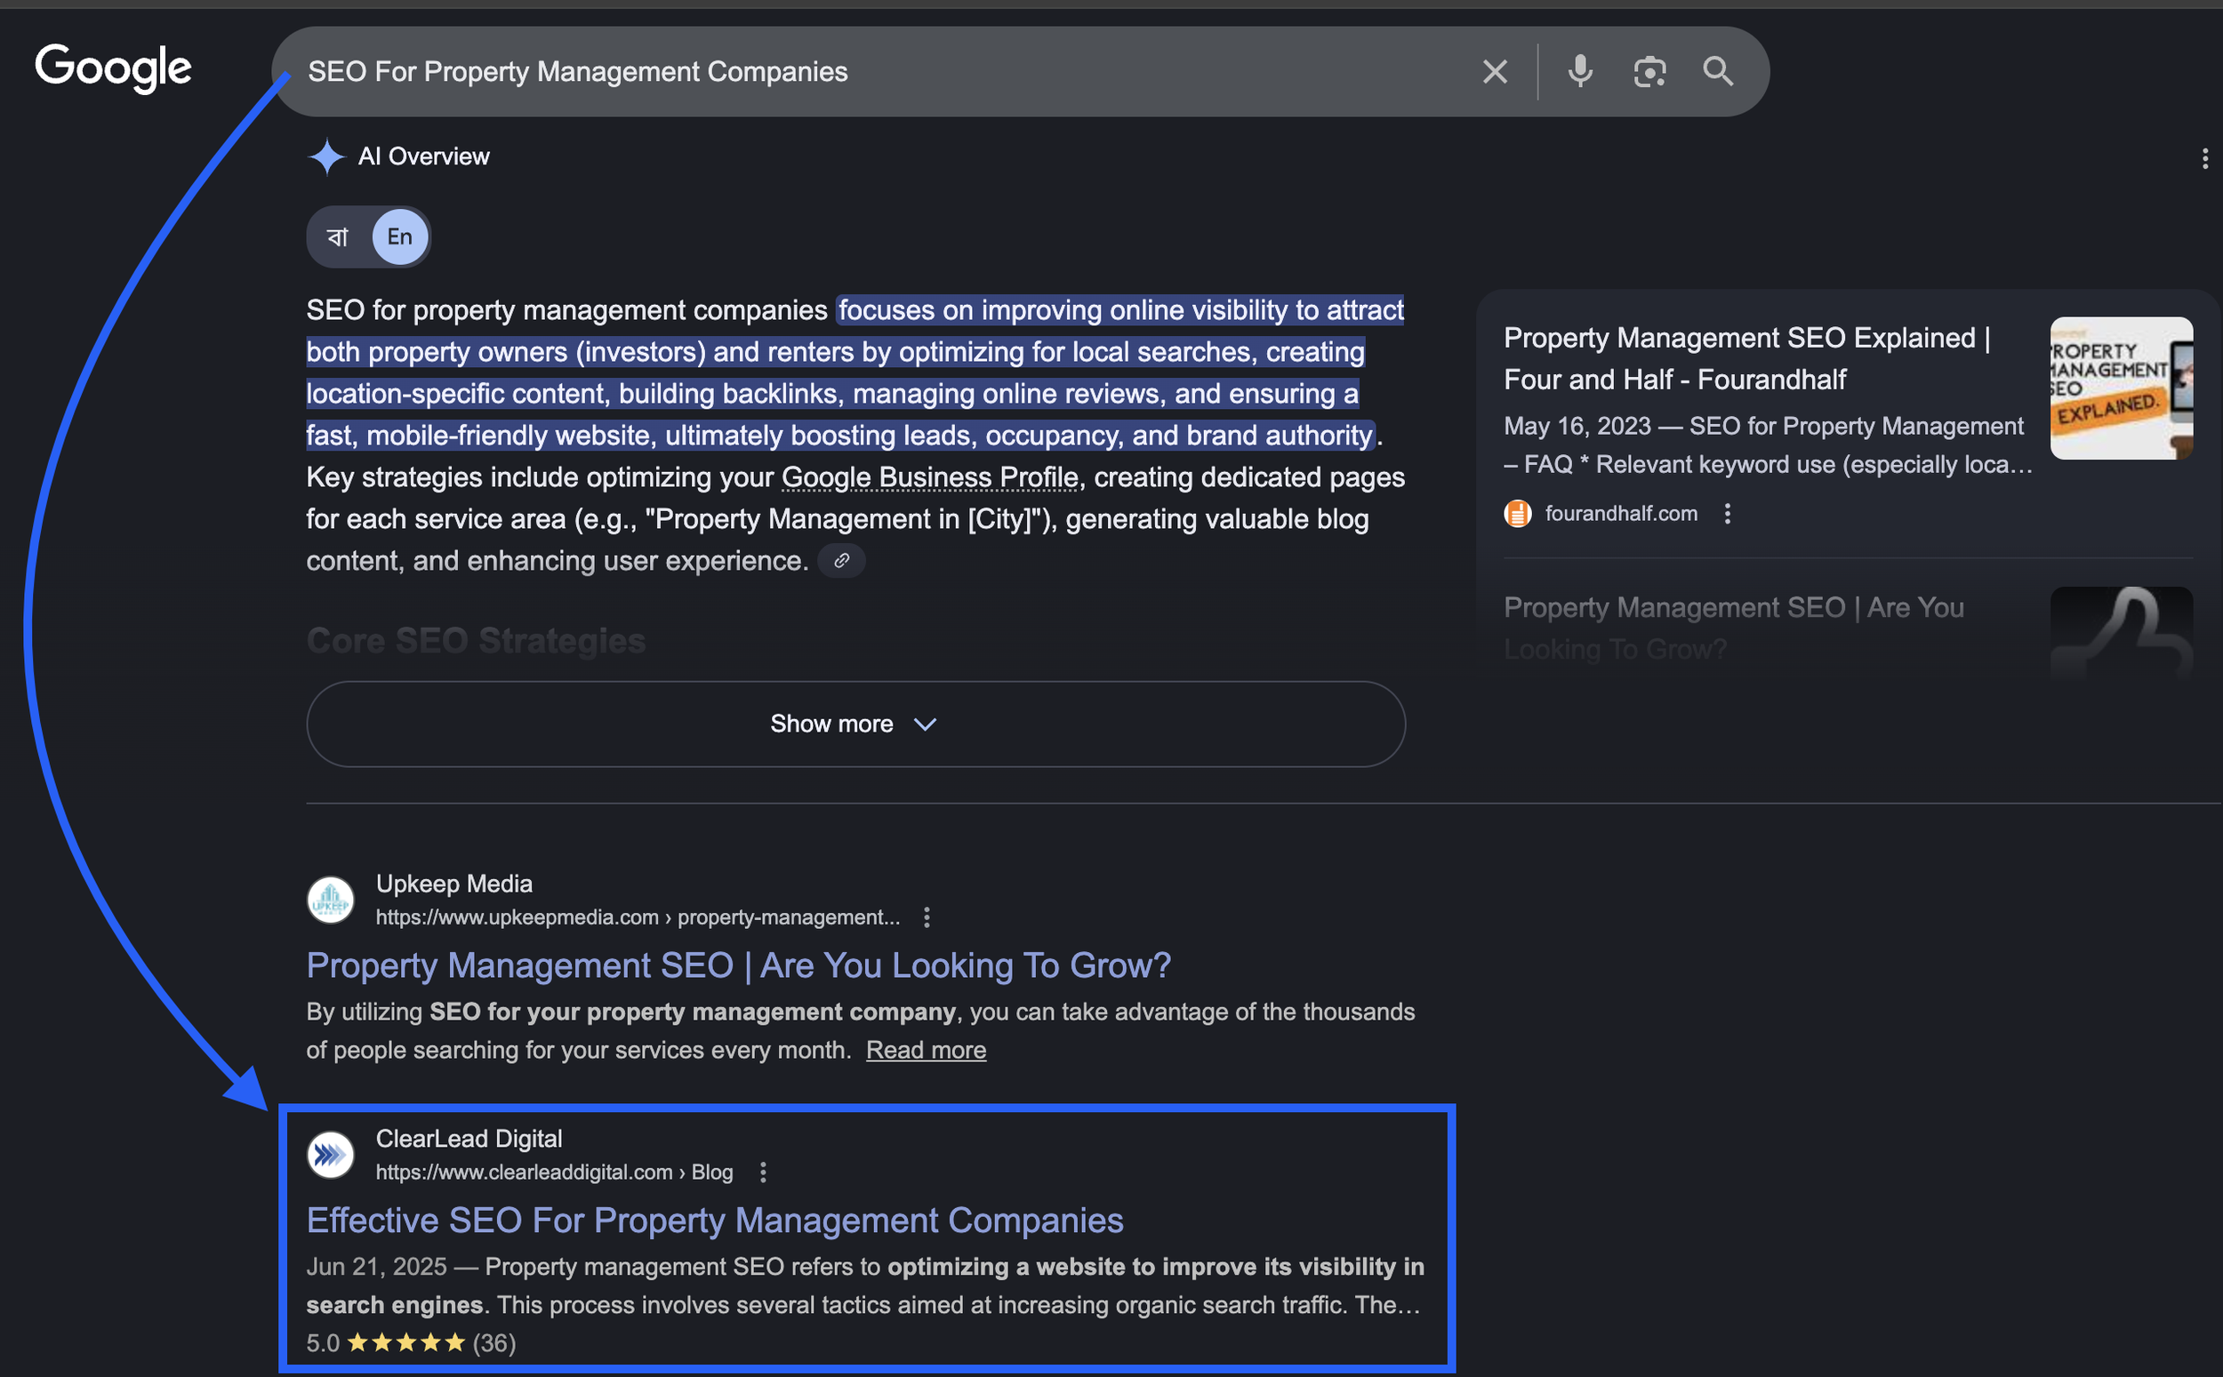Open Google Lens image search
2223x1377 pixels.
(1649, 71)
